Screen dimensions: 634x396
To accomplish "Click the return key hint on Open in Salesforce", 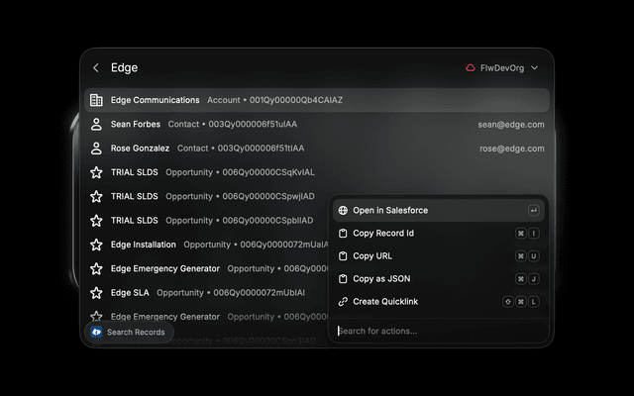I will tap(534, 211).
